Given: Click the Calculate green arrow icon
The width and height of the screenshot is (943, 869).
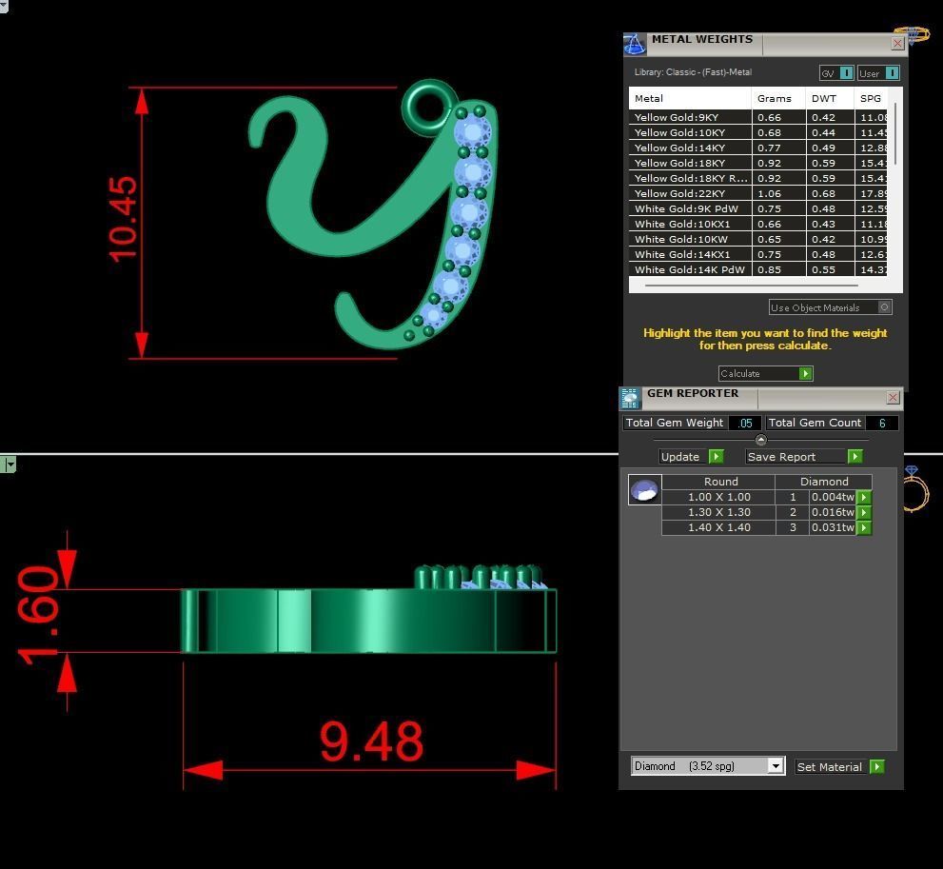Looking at the screenshot, I should [805, 373].
